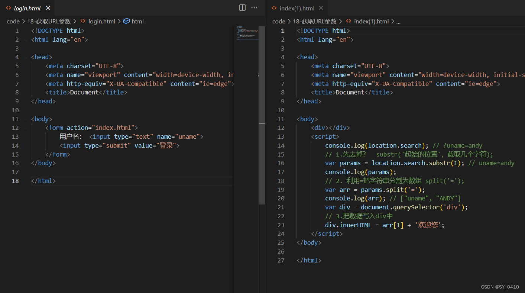
Task: Click comment '// 2. 利用=把字符串分割为数组'
Action: (373, 181)
